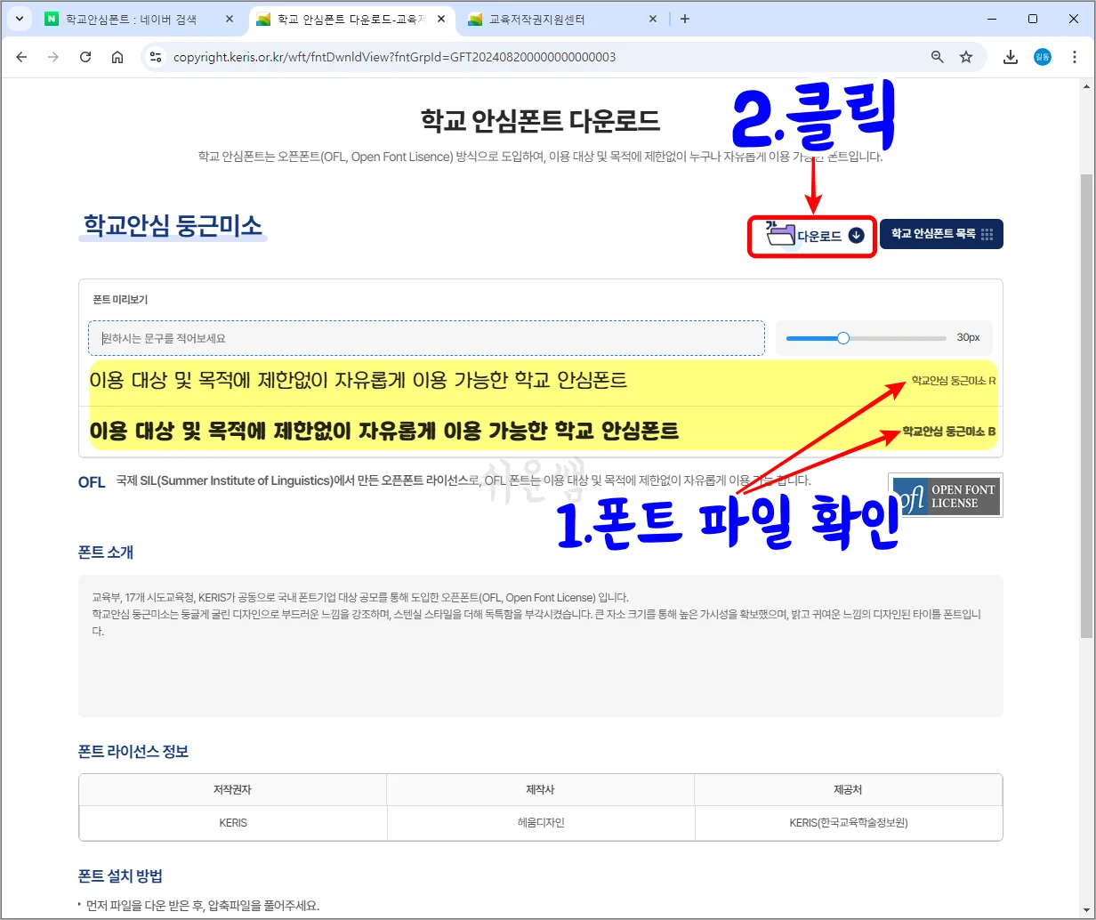The height and width of the screenshot is (920, 1096).
Task: Click the 다운로드 button
Action: tap(811, 236)
